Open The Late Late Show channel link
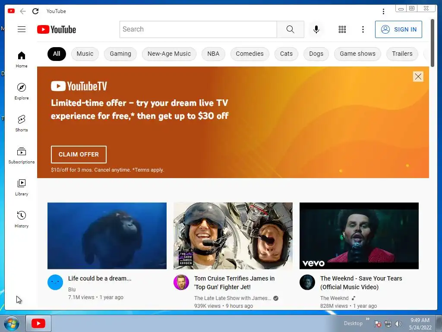Screen dimensions: 442x332 [233, 298]
